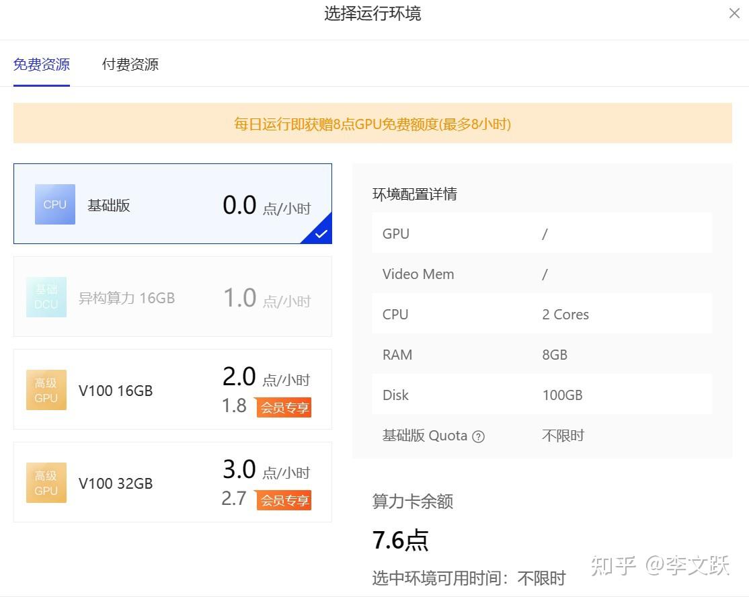Switch to the 付费资源 tab
The image size is (749, 597).
pos(129,64)
